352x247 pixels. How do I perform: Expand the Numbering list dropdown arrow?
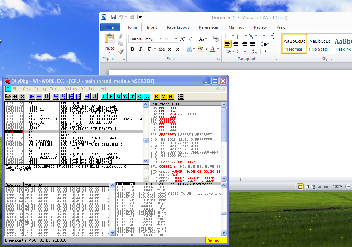(246, 36)
